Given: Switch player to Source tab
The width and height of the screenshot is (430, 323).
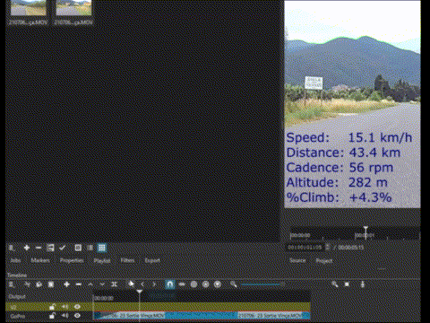Looking at the screenshot, I should (297, 260).
